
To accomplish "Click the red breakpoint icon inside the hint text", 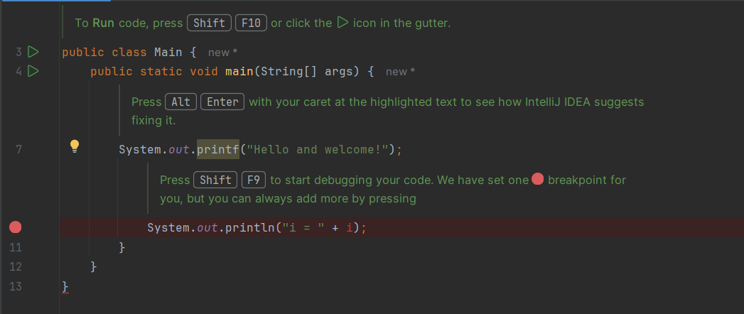I will coord(538,179).
